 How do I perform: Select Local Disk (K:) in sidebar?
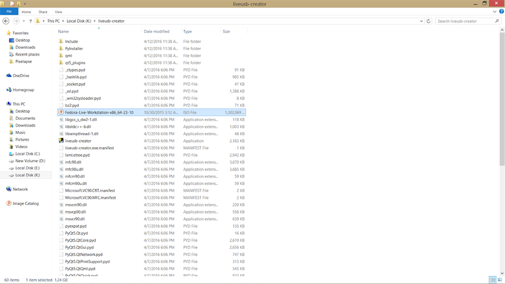[x=28, y=175]
